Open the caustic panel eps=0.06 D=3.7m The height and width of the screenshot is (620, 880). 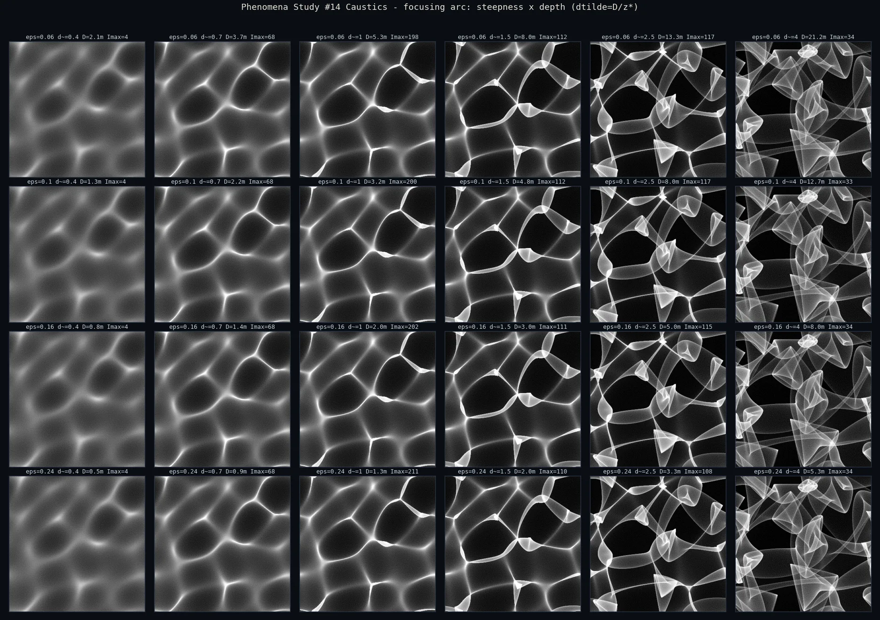click(x=222, y=109)
